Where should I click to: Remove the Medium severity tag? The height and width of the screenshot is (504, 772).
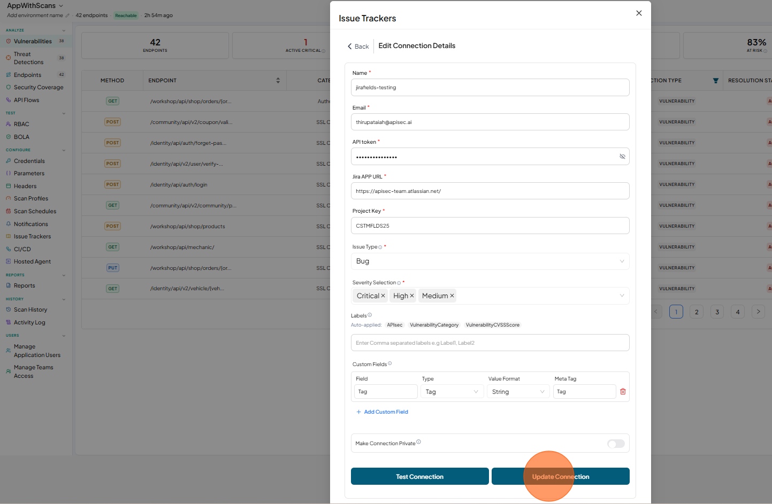452,296
